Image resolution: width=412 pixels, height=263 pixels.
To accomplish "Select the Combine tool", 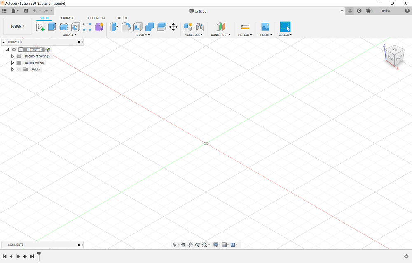I will [150, 27].
